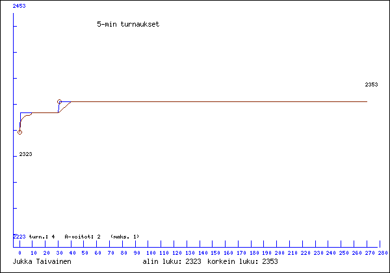Click the red circle marker at chart start

(x=19, y=132)
